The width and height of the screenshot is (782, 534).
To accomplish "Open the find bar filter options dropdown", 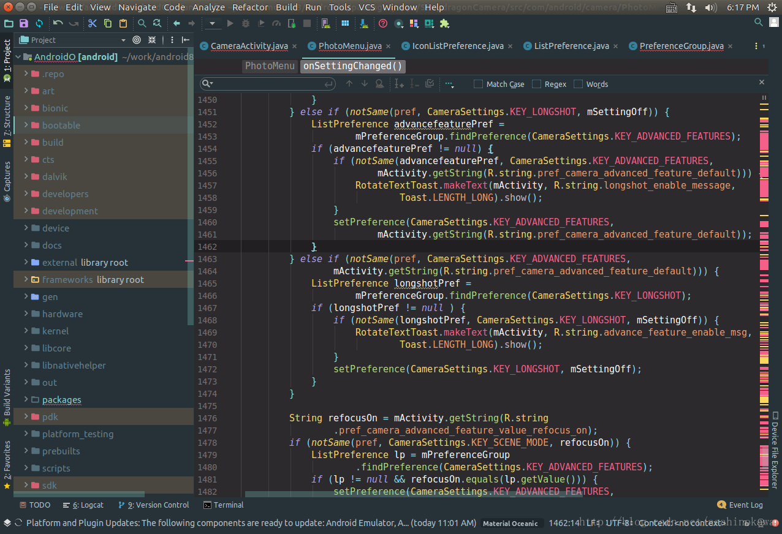I will (x=449, y=84).
